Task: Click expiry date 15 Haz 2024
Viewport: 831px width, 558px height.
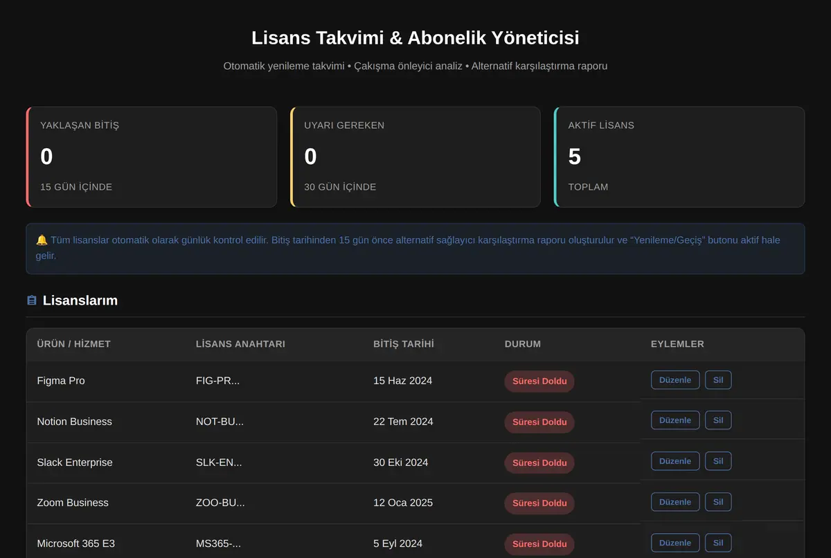Action: [x=402, y=381]
